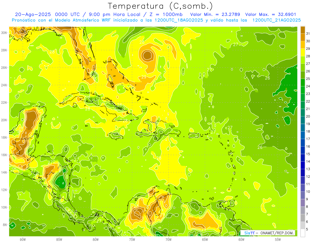Click the 20N latitude label
The height and width of the screenshot is (243, 315).
click(x=4, y=120)
